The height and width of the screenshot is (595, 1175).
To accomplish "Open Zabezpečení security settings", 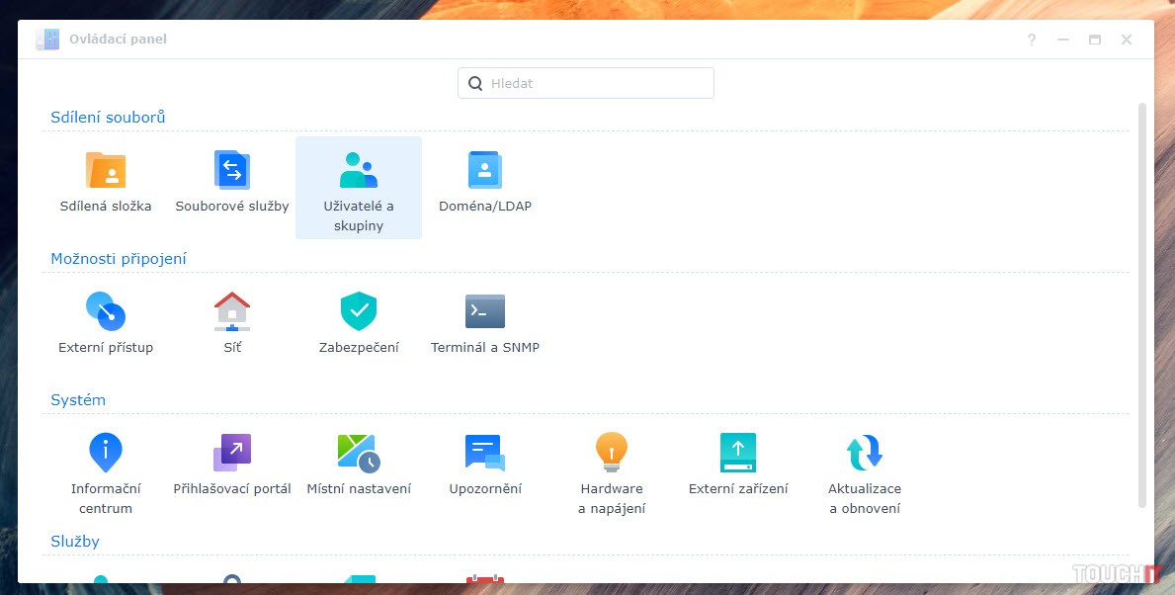I will click(359, 312).
